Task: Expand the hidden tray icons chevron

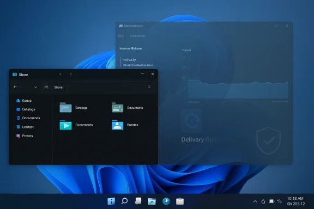Action: pos(255,201)
